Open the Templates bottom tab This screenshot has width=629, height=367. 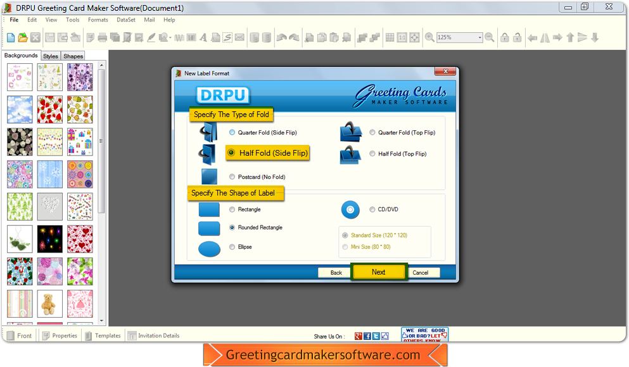103,336
